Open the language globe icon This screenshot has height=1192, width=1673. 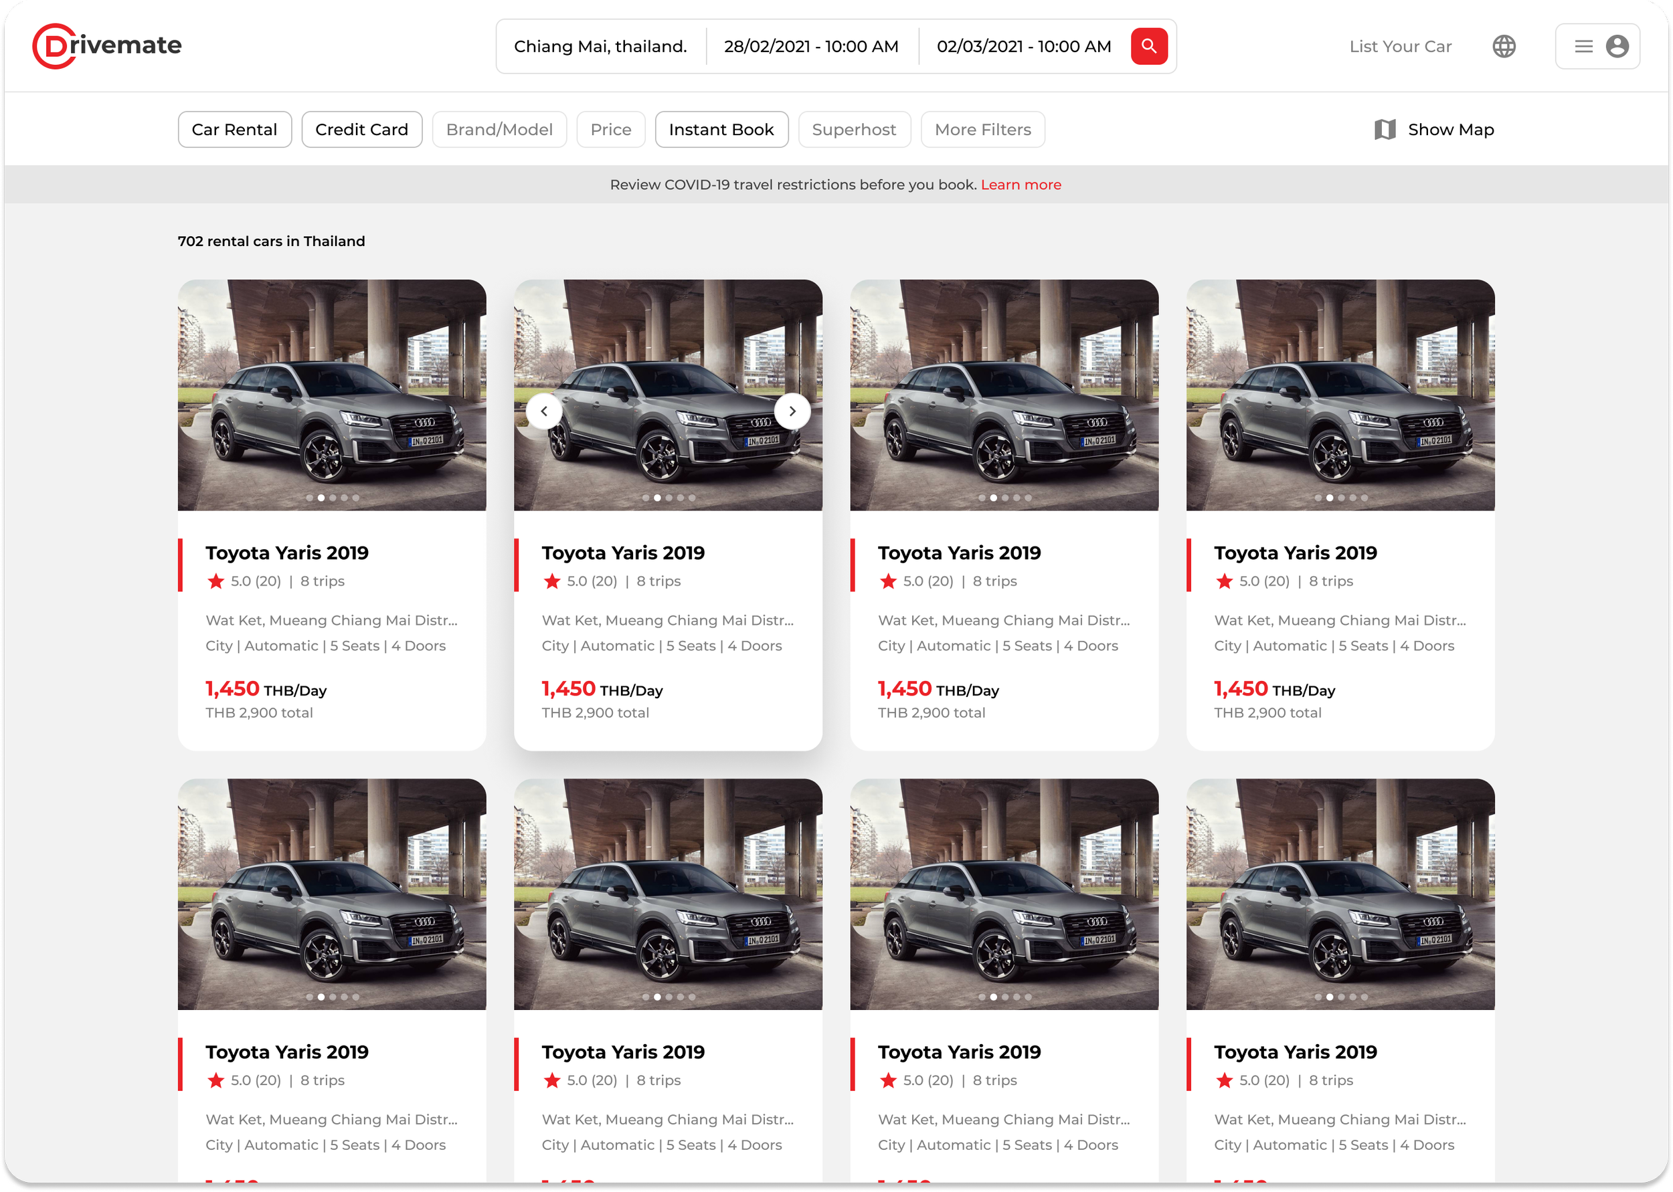[x=1504, y=46]
